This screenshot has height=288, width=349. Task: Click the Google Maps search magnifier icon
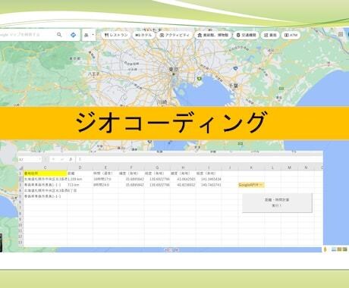coord(59,35)
